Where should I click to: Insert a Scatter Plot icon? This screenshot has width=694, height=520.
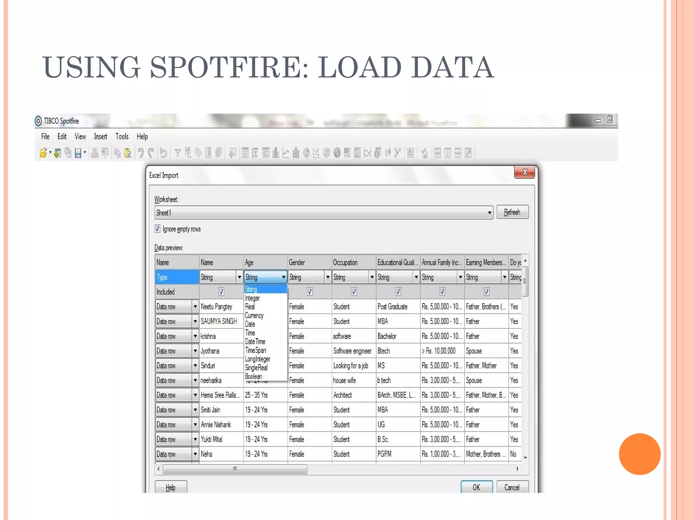[x=317, y=153]
